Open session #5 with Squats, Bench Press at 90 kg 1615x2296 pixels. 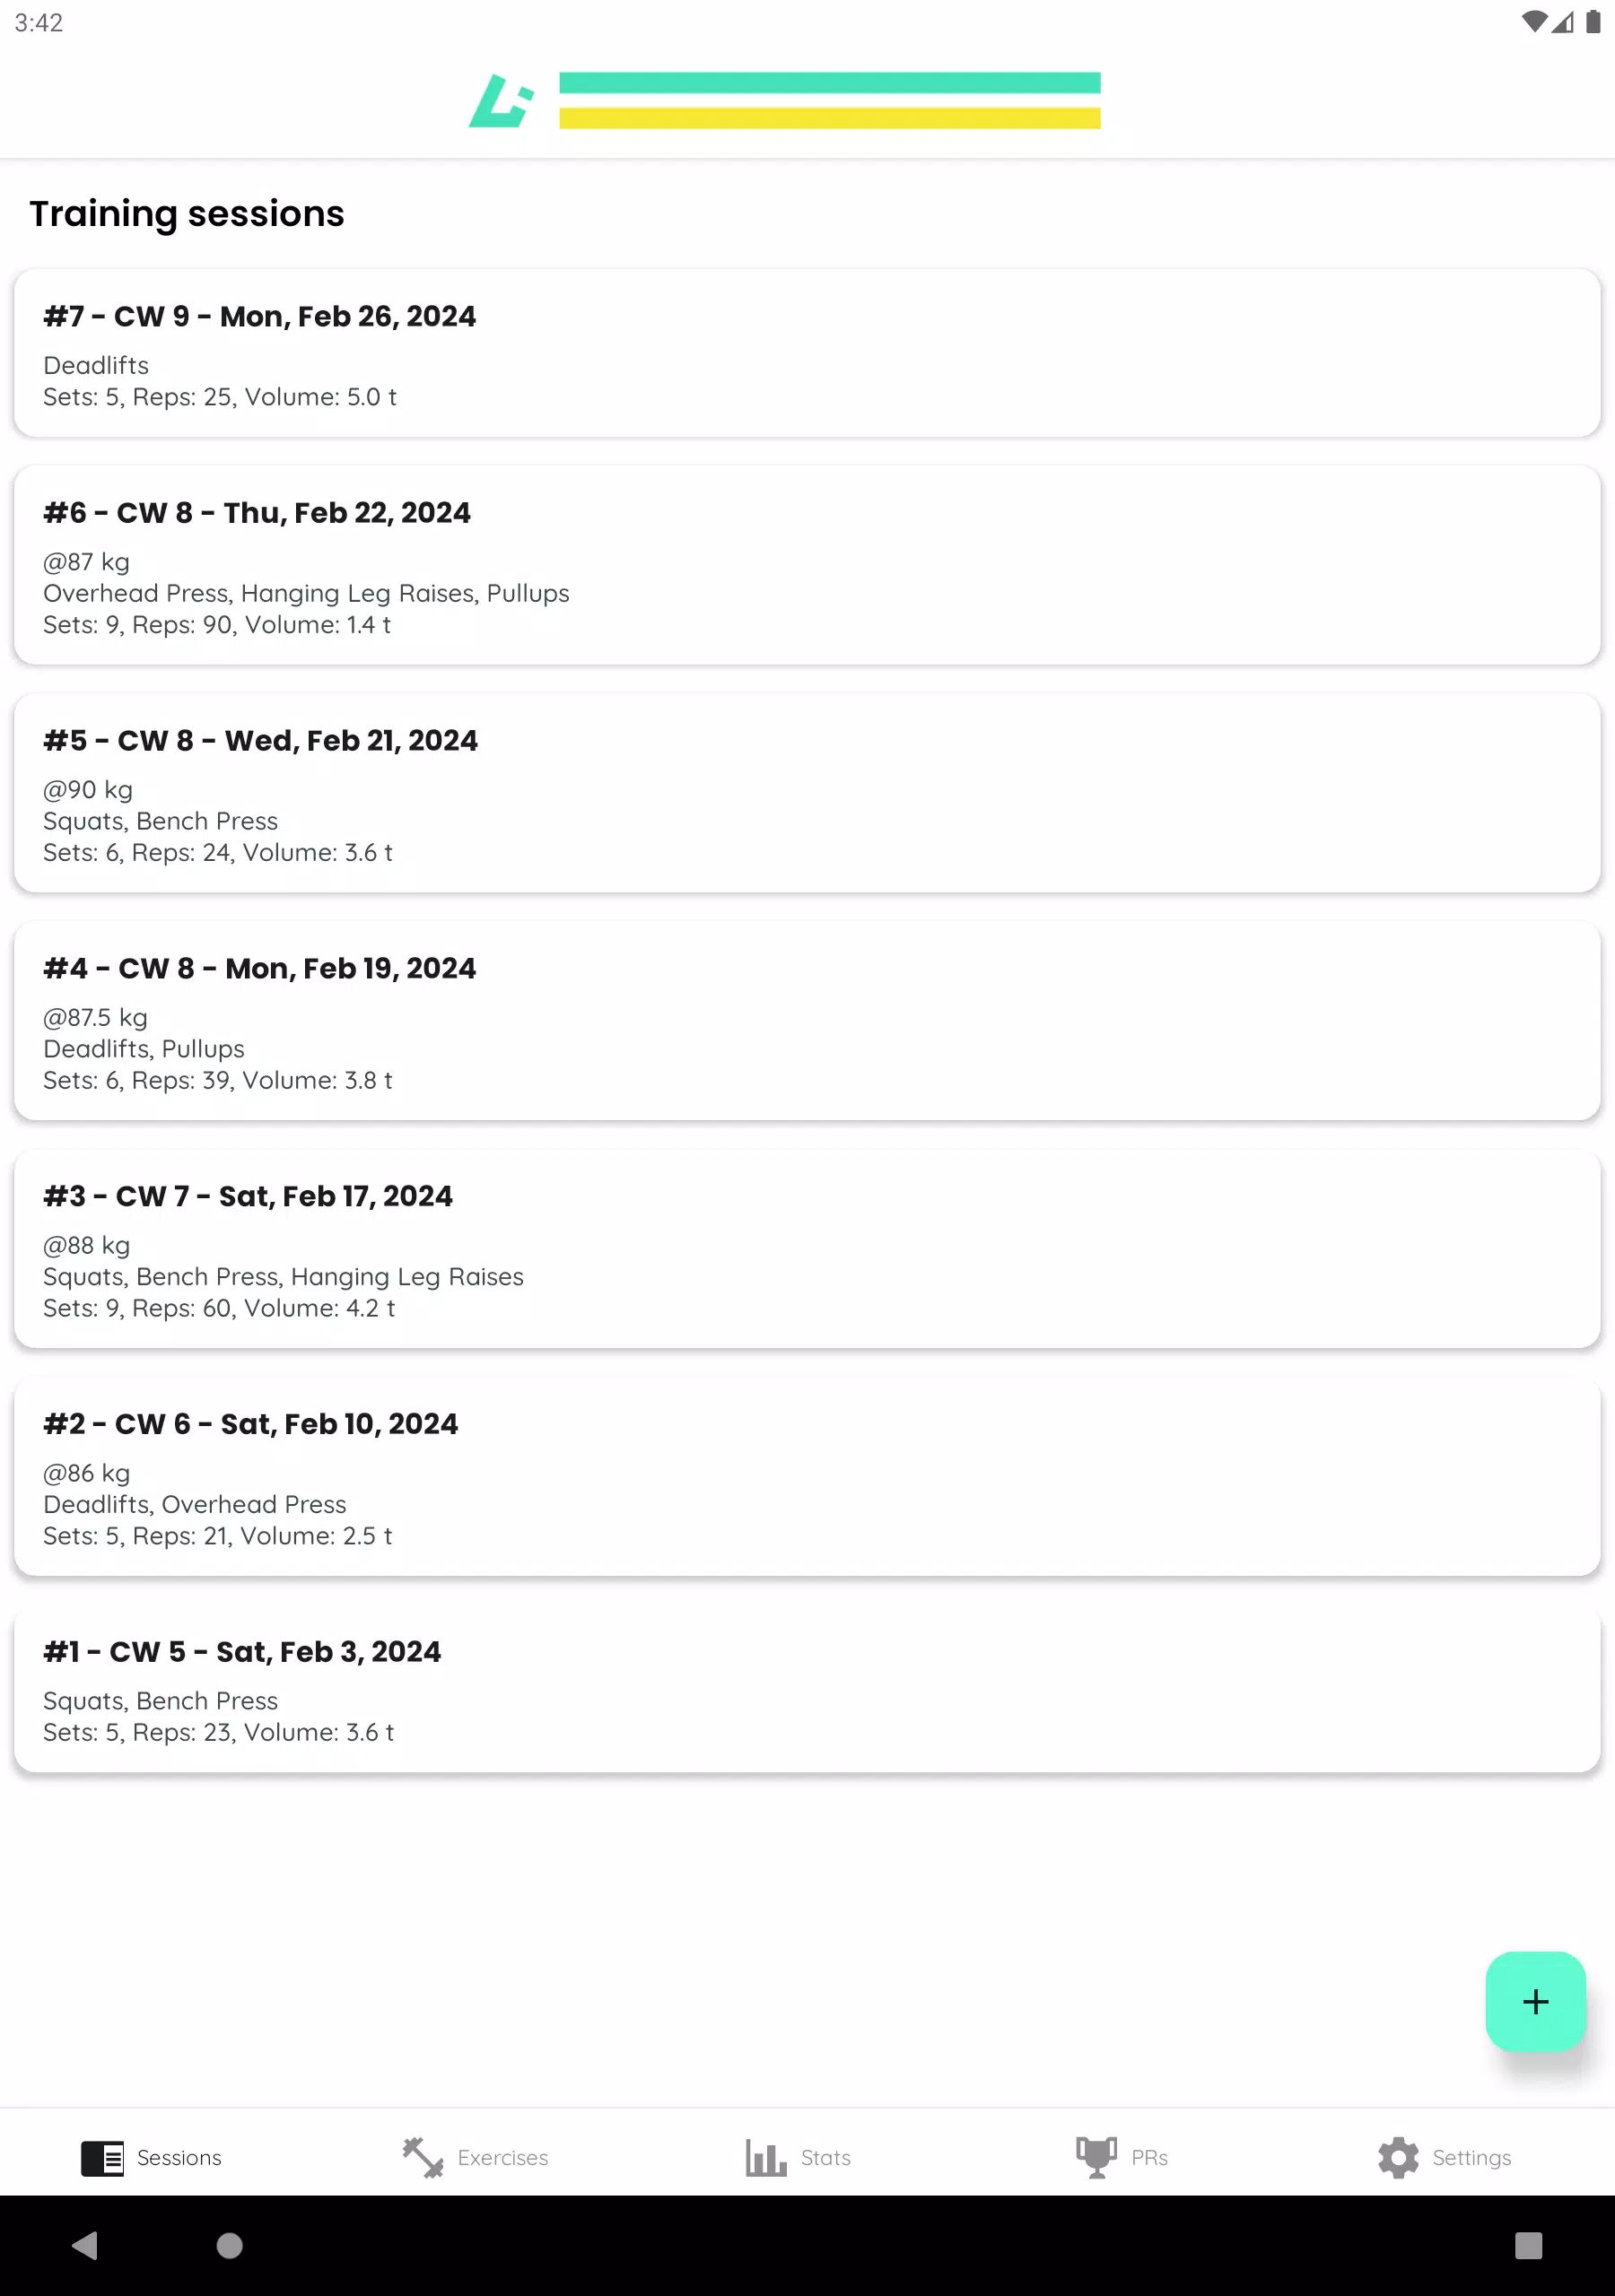807,793
